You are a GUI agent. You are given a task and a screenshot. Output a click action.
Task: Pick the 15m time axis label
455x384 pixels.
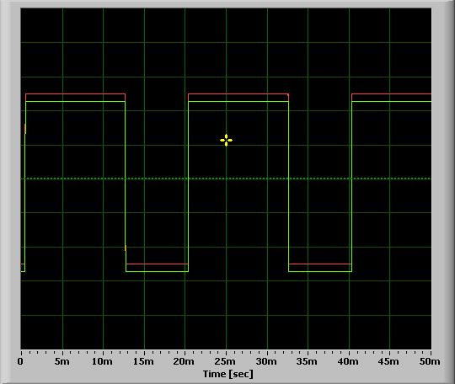point(143,361)
